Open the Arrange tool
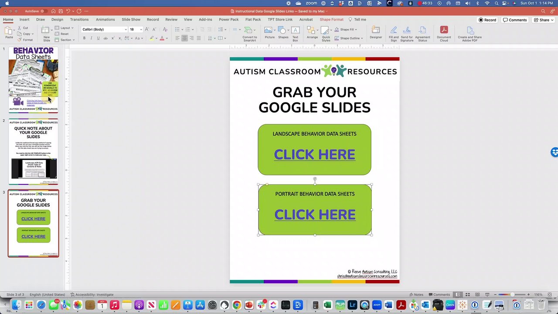The width and height of the screenshot is (558, 314). tap(312, 33)
